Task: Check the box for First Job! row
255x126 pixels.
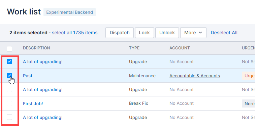Action: pyautogui.click(x=9, y=103)
